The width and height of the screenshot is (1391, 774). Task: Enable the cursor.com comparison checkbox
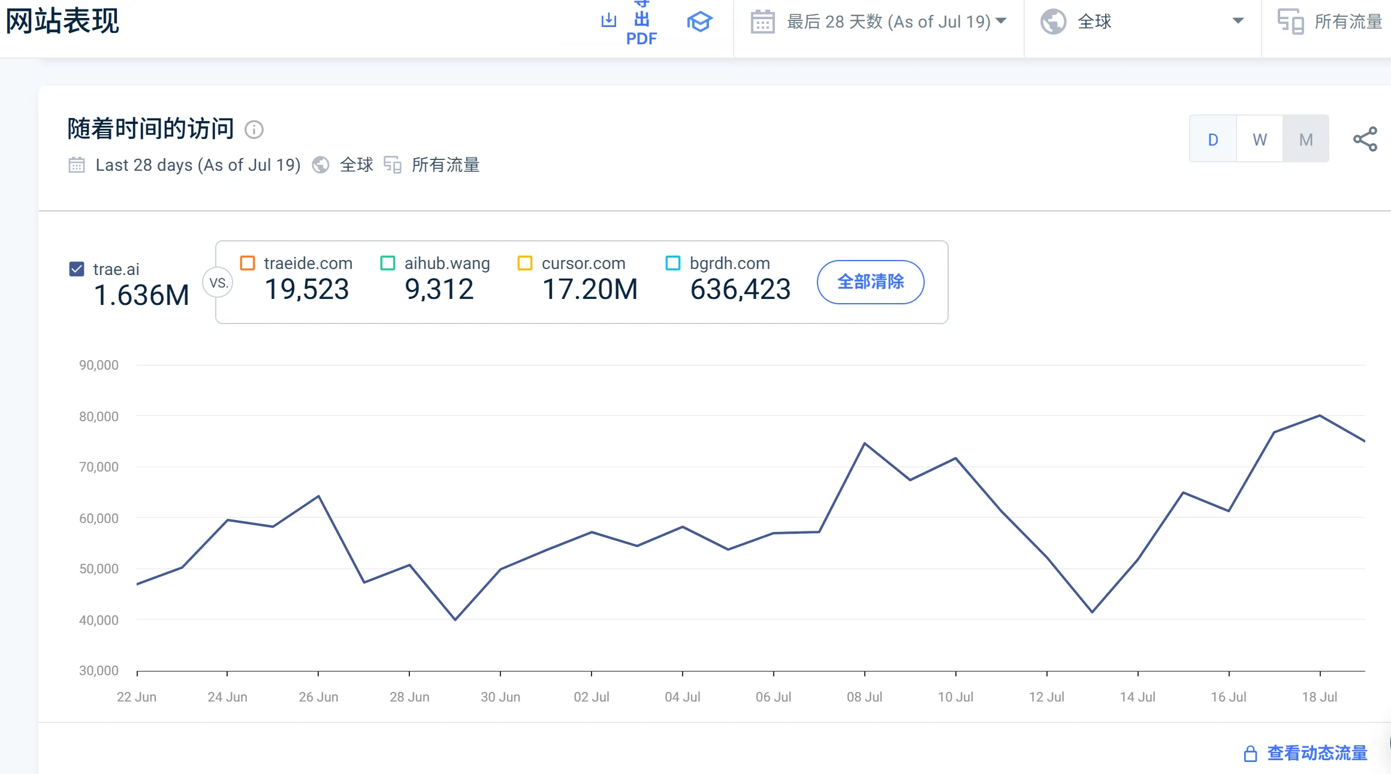(525, 263)
